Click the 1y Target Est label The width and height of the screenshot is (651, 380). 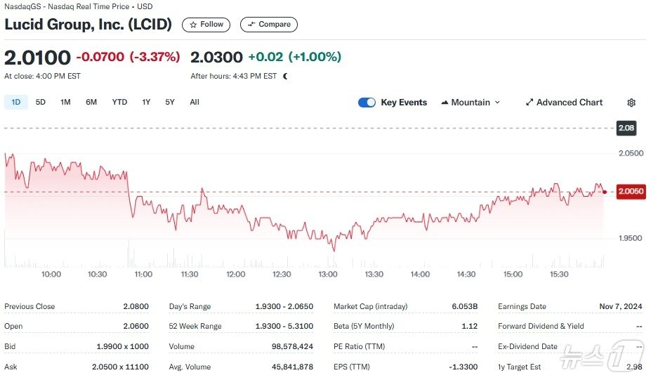point(519,367)
